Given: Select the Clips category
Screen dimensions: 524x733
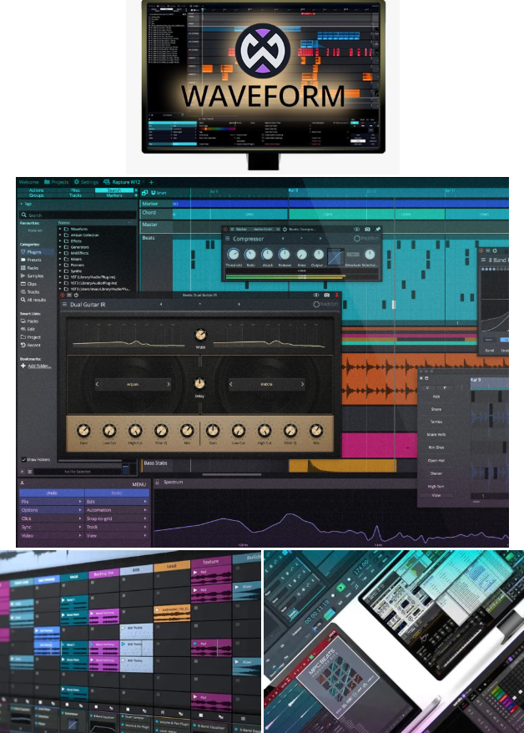Looking at the screenshot, I should (28, 284).
